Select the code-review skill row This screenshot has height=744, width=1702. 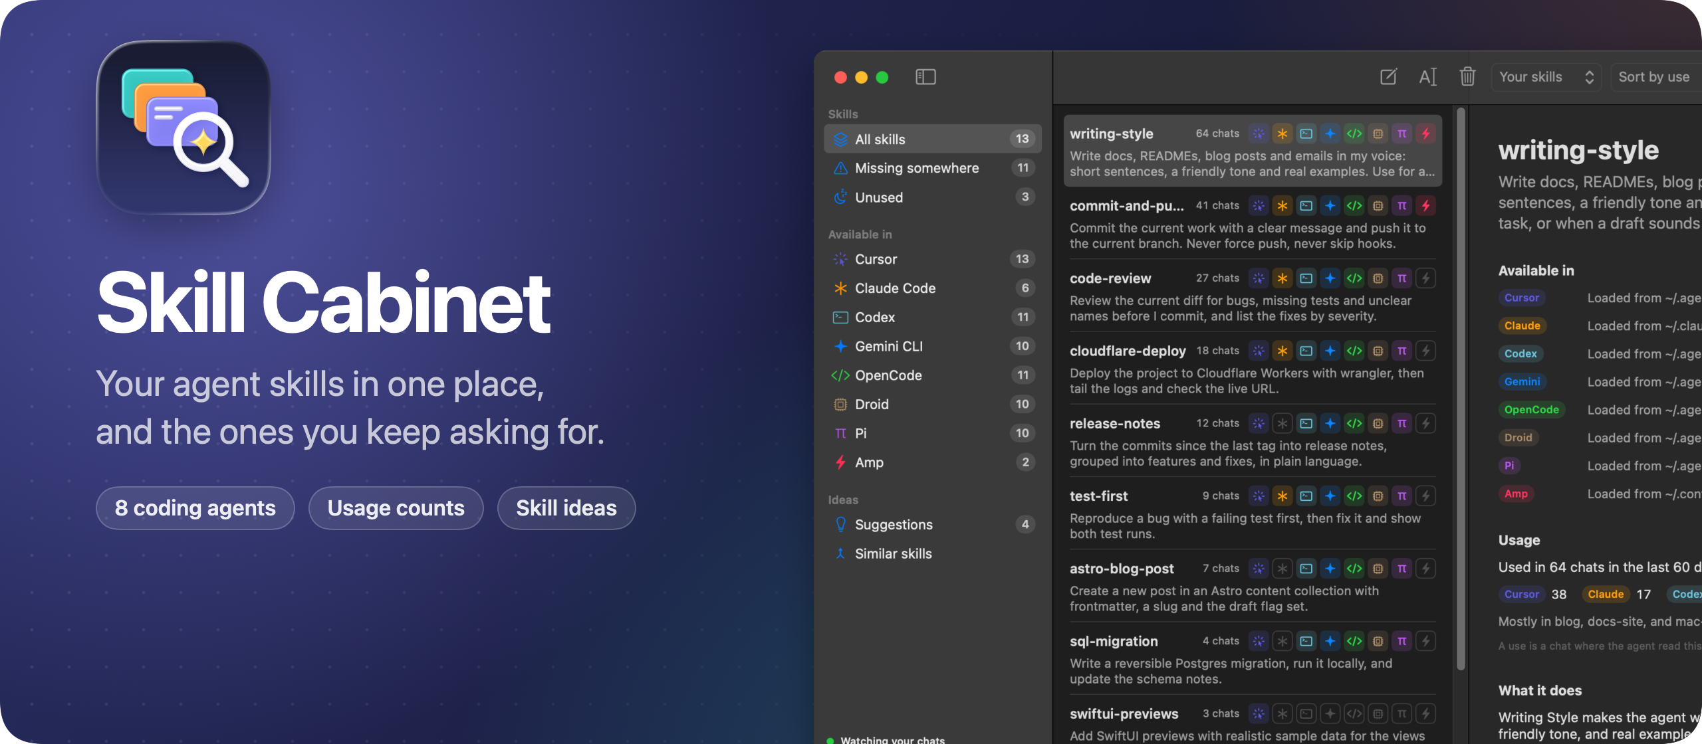click(1253, 296)
